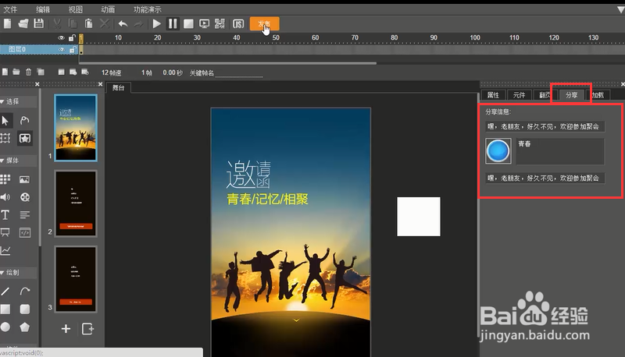Image resolution: width=625 pixels, height=357 pixels.
Task: Switch to the 加载 tab
Action: click(598, 95)
